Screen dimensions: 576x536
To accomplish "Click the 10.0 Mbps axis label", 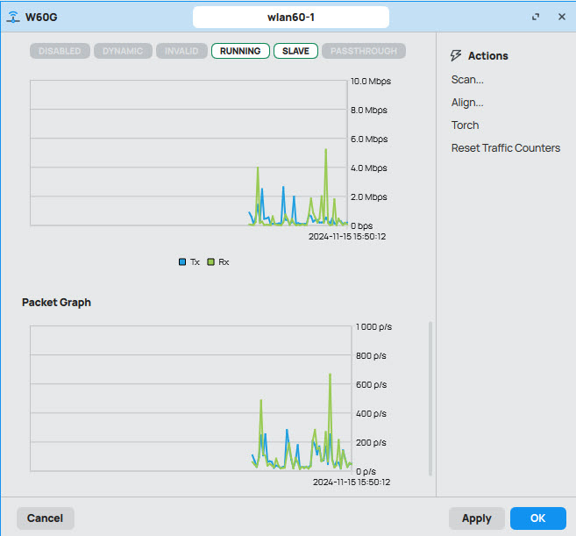I will (x=371, y=82).
